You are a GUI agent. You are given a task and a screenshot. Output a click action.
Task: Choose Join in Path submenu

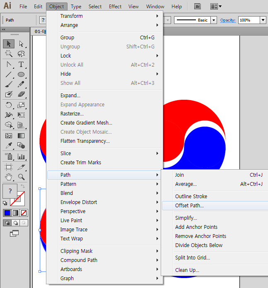point(215,175)
